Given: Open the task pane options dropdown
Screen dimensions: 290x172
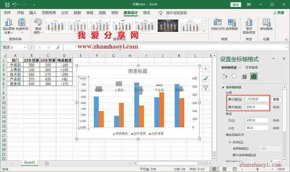Looking at the screenshot, I should click(273, 59).
